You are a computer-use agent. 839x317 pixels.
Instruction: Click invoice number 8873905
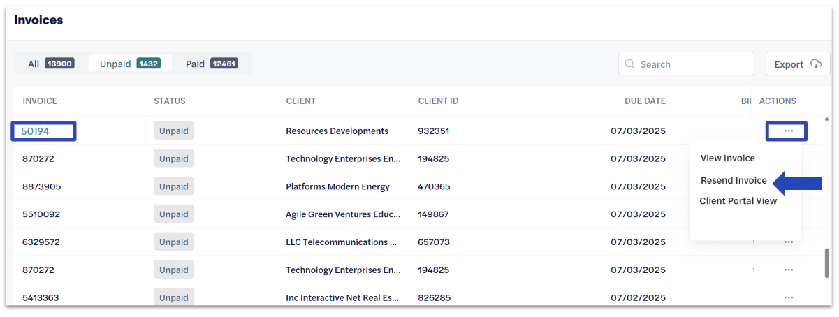click(x=41, y=186)
